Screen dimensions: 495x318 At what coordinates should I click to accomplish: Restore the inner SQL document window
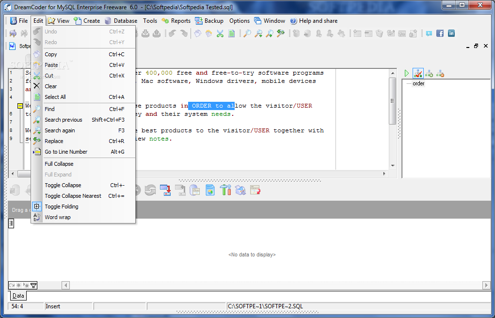[x=476, y=46]
